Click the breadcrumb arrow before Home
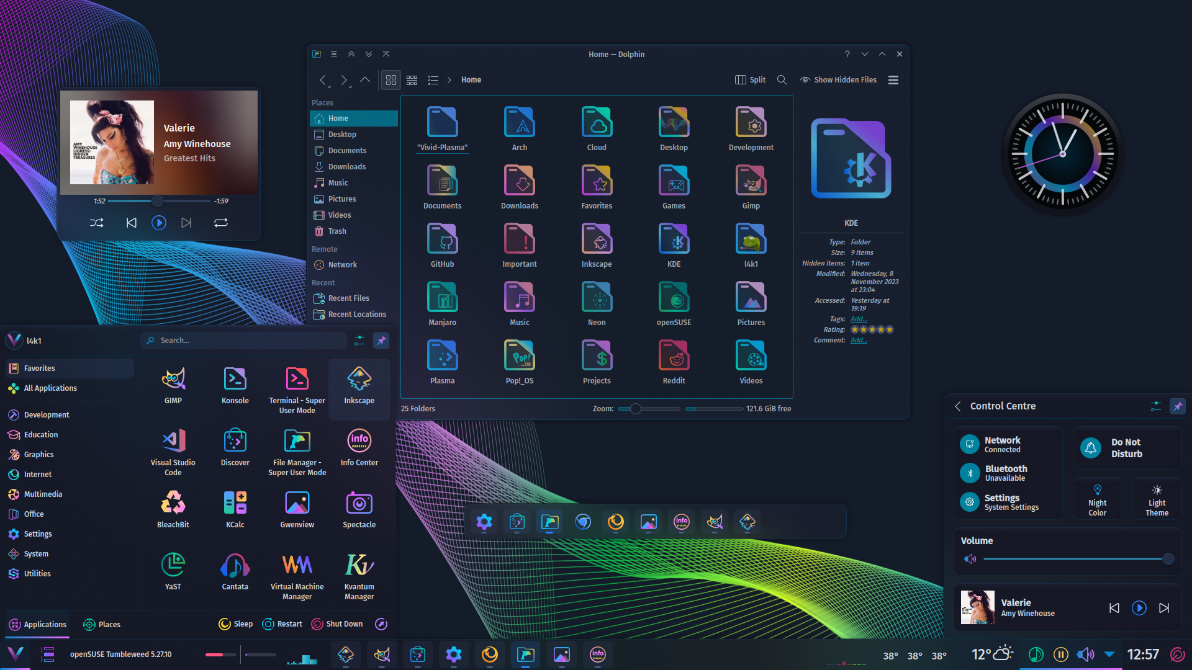Image resolution: width=1192 pixels, height=670 pixels. click(x=449, y=80)
